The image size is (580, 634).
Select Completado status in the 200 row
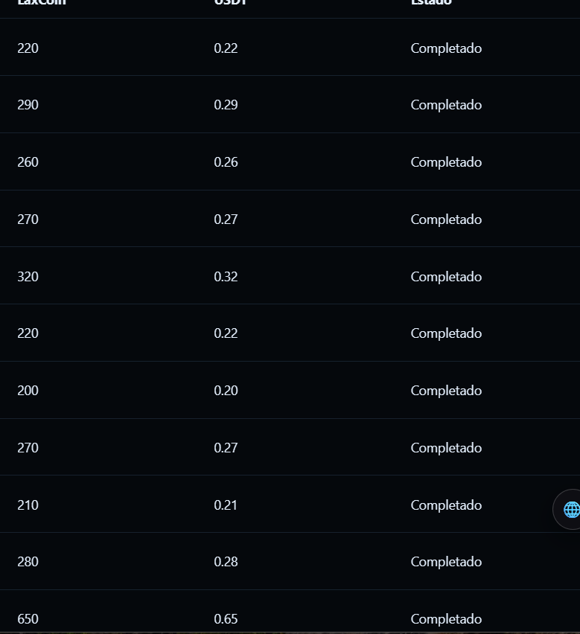coord(446,391)
